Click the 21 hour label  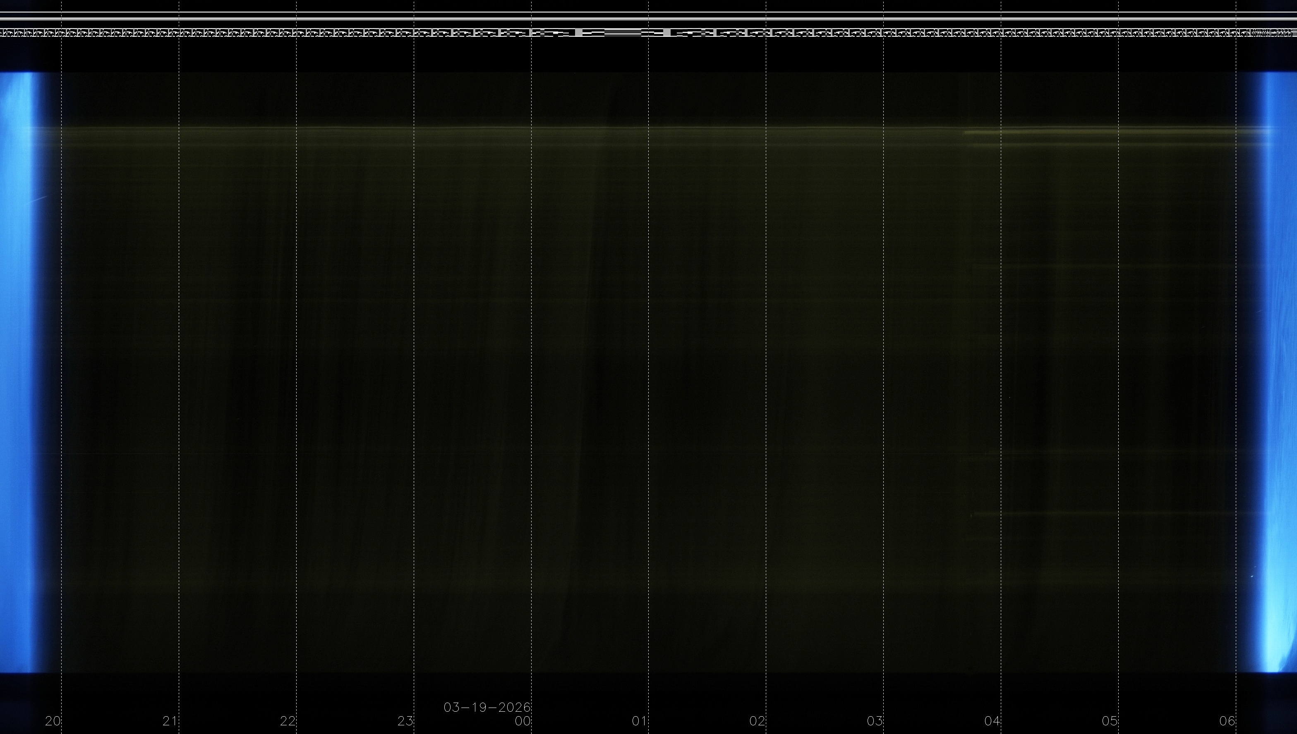coord(170,721)
